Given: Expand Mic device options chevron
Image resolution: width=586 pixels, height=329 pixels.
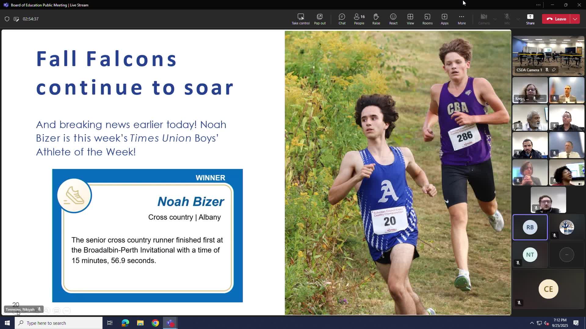Looking at the screenshot, I should (518, 19).
